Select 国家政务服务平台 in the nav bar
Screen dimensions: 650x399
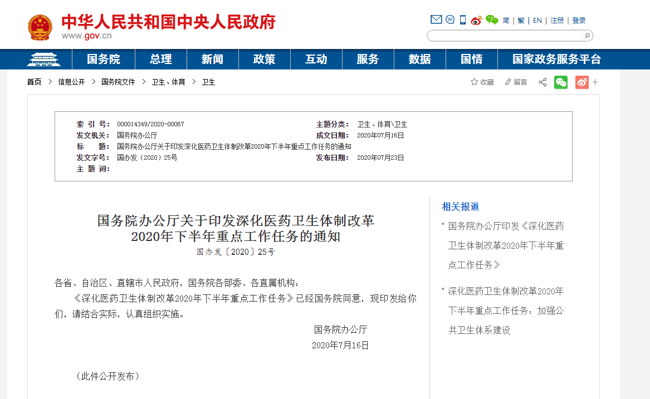(x=556, y=59)
